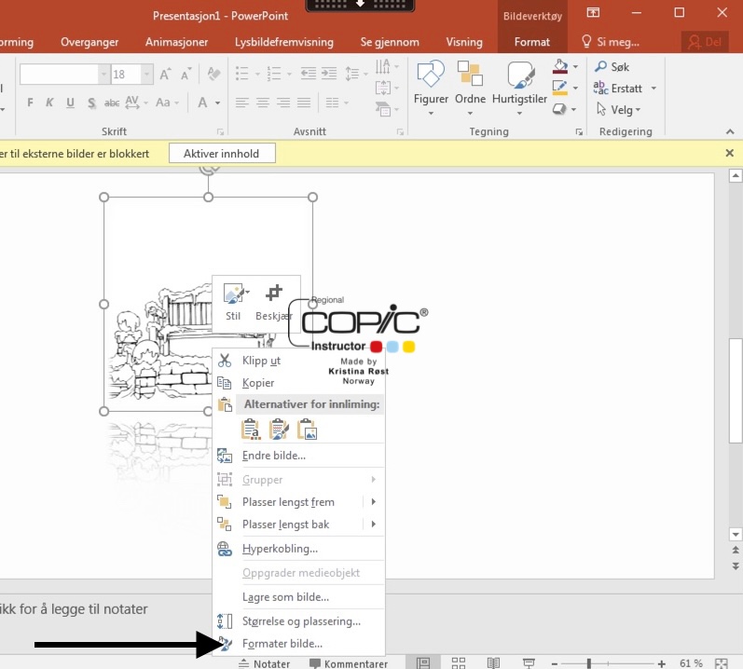Click shape outline pen icon
The image size is (743, 669).
[x=560, y=88]
